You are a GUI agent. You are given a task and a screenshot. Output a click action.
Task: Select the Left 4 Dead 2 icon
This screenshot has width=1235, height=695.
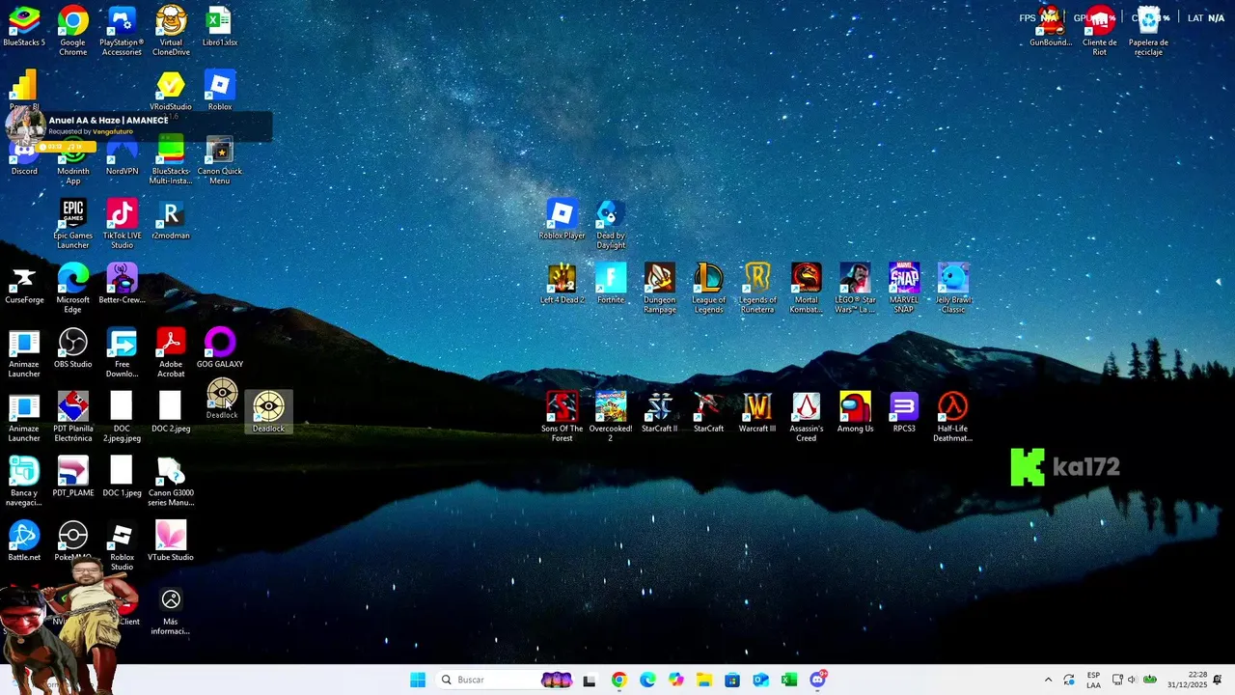point(562,285)
